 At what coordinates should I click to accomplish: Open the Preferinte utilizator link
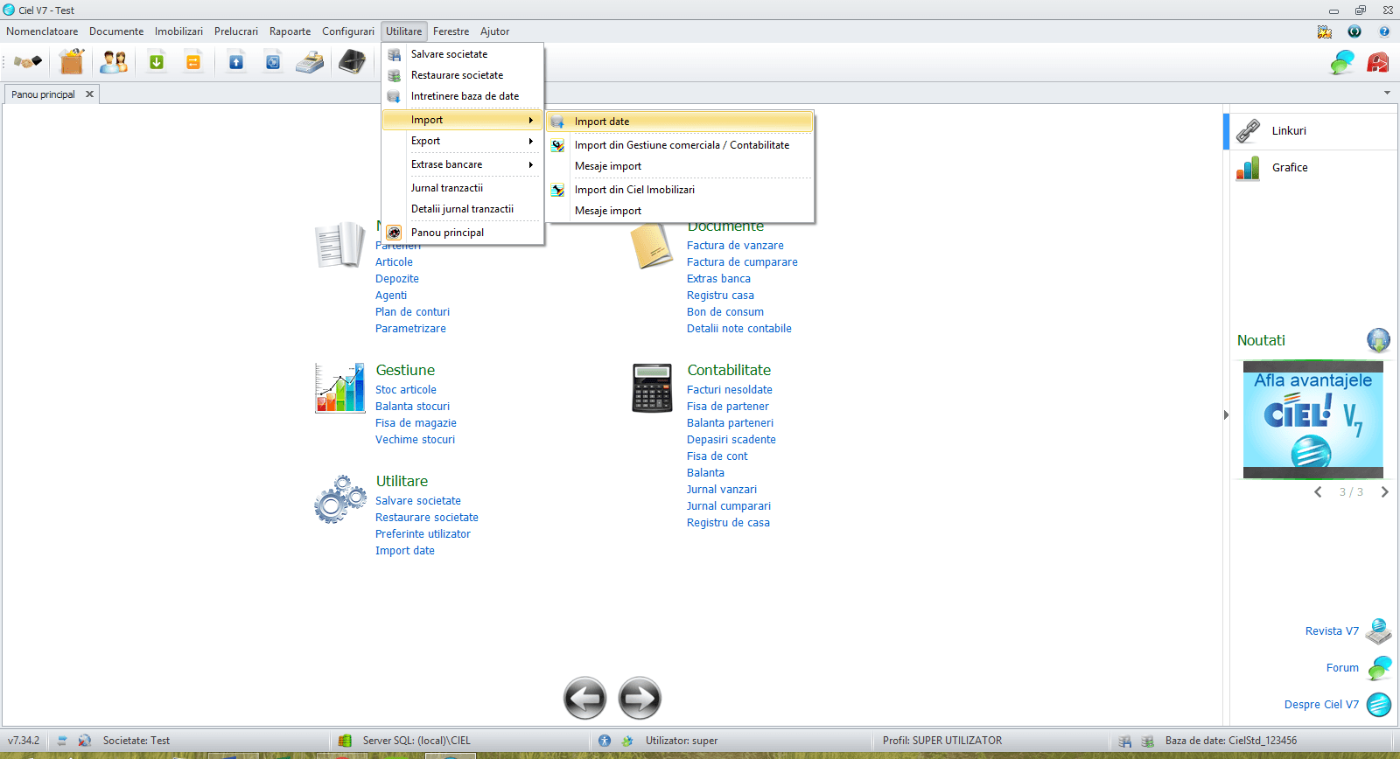coord(423,534)
